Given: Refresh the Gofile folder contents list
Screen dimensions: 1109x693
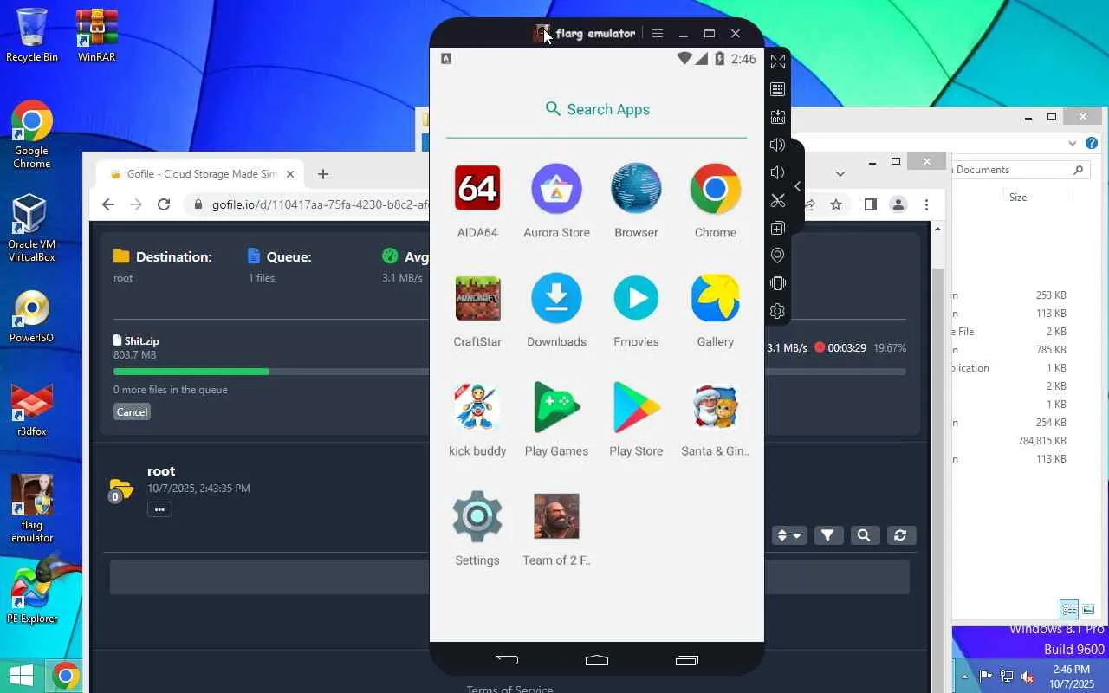Looking at the screenshot, I should pyautogui.click(x=900, y=535).
